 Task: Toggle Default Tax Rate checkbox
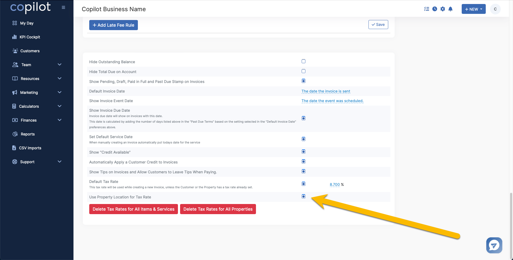coord(304,184)
